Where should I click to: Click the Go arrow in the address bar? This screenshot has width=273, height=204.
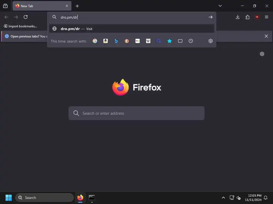[x=211, y=17]
